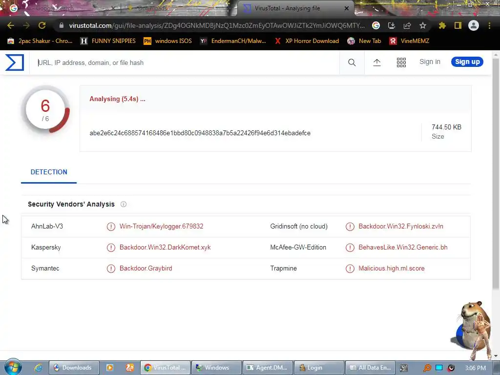Reload the VirusTotal page
This screenshot has width=500, height=375.
pos(42,25)
